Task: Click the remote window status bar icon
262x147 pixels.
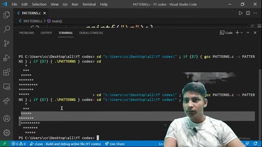Action: pyautogui.click(x=5, y=144)
